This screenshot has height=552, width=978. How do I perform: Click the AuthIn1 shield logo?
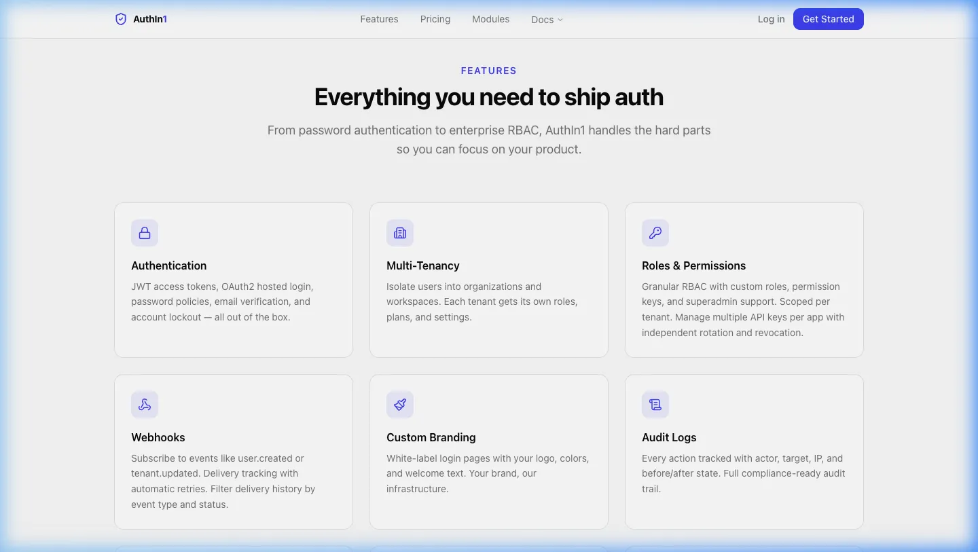(121, 19)
